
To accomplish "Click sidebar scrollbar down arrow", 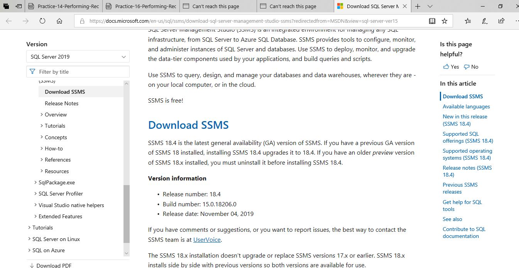I will [127, 253].
